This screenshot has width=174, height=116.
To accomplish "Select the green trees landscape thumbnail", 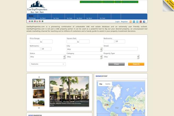I will [39, 103].
